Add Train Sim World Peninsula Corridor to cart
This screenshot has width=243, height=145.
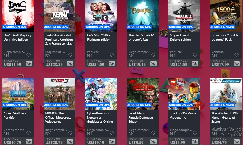[x=70, y=63]
